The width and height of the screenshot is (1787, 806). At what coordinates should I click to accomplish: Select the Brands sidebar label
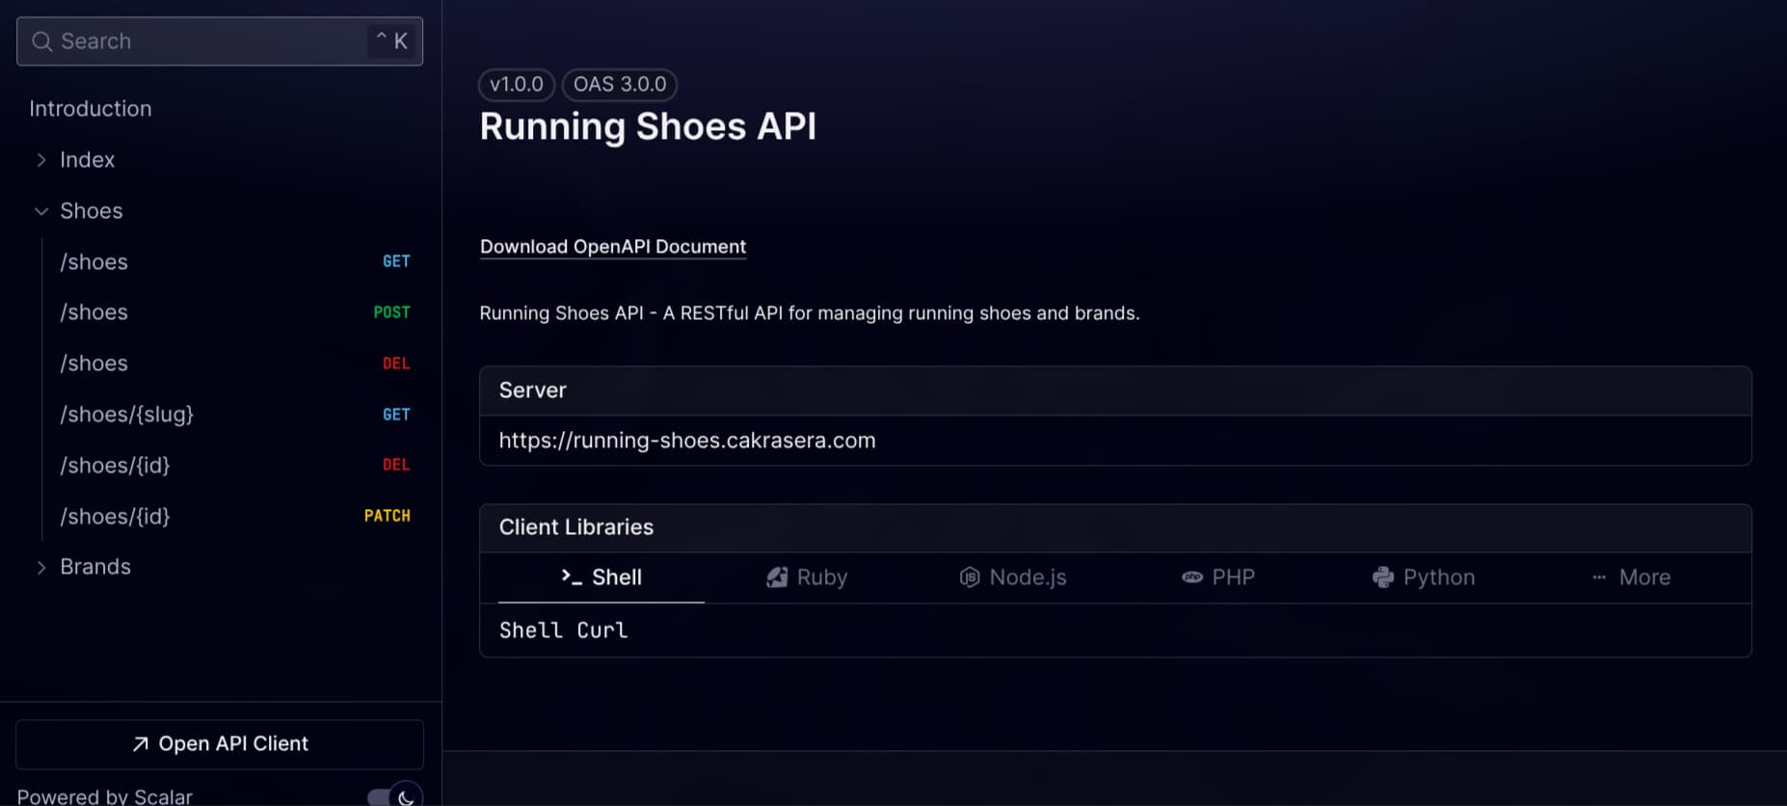point(95,567)
